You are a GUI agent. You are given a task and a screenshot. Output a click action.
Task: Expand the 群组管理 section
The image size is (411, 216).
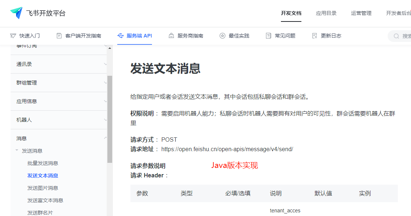point(106,83)
